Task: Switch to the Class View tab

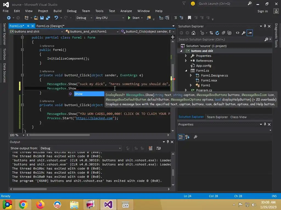Action: [x=238, y=117]
